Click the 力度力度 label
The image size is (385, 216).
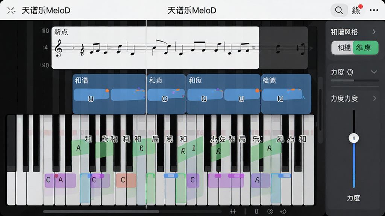[344, 99]
